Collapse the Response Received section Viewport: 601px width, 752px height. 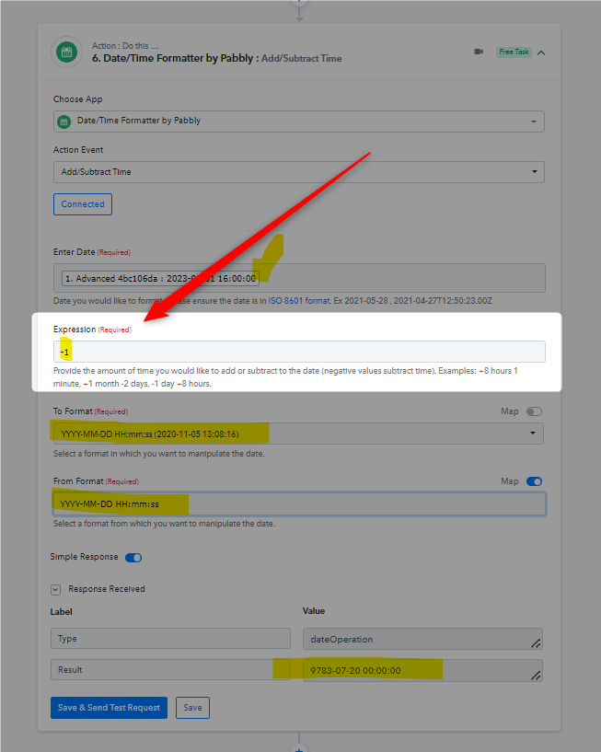(55, 589)
